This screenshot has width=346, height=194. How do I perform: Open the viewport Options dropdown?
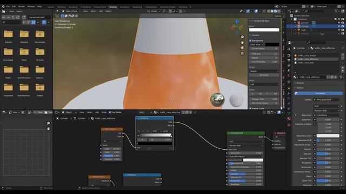tap(279, 16)
